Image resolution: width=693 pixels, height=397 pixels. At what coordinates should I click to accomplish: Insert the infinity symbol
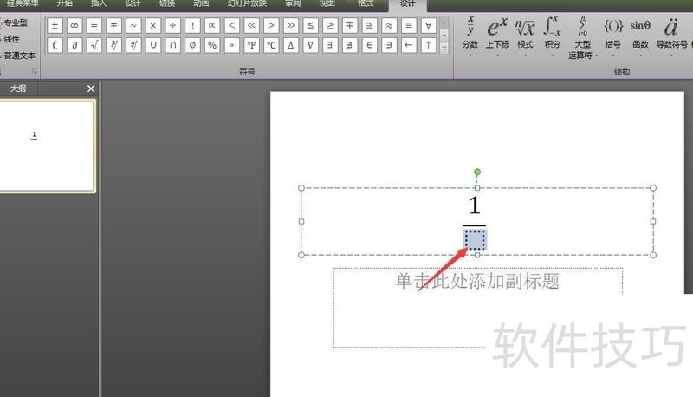[x=74, y=26]
